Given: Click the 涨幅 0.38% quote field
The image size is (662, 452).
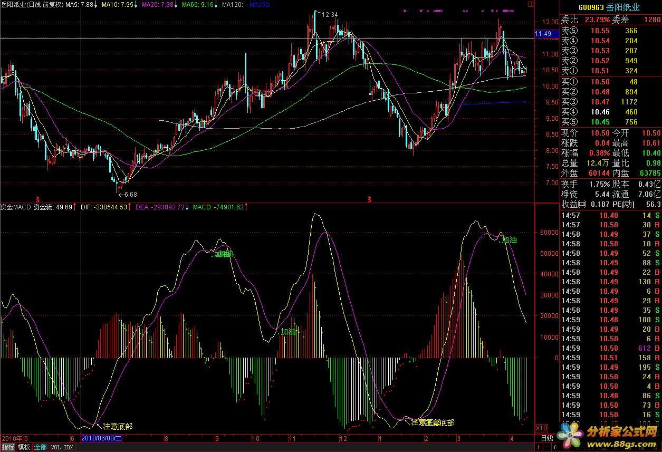Looking at the screenshot, I should pos(586,153).
